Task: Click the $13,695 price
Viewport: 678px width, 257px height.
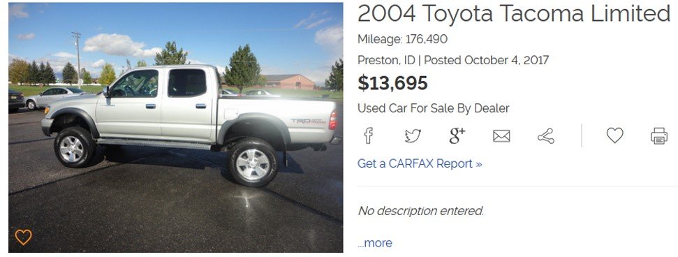Action: pos(392,84)
